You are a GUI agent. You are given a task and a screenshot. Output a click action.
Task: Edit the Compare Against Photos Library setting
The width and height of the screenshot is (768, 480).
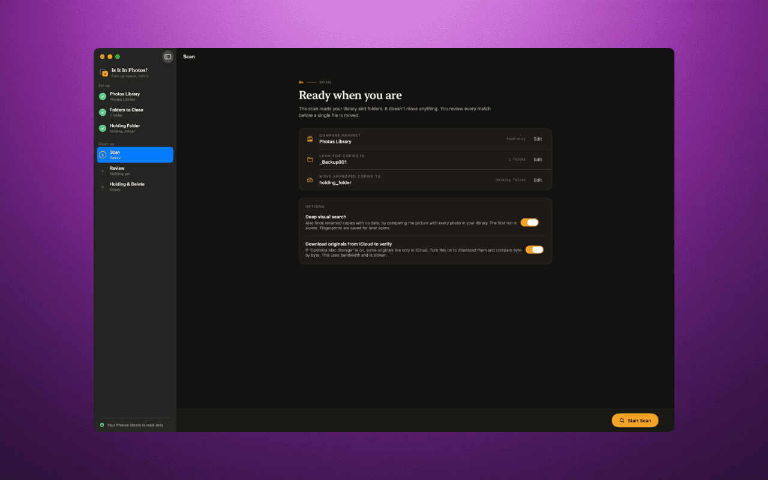tap(538, 139)
